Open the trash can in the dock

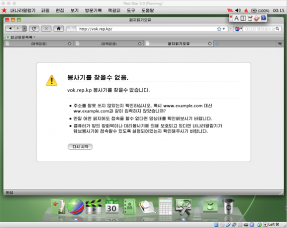[228, 207]
